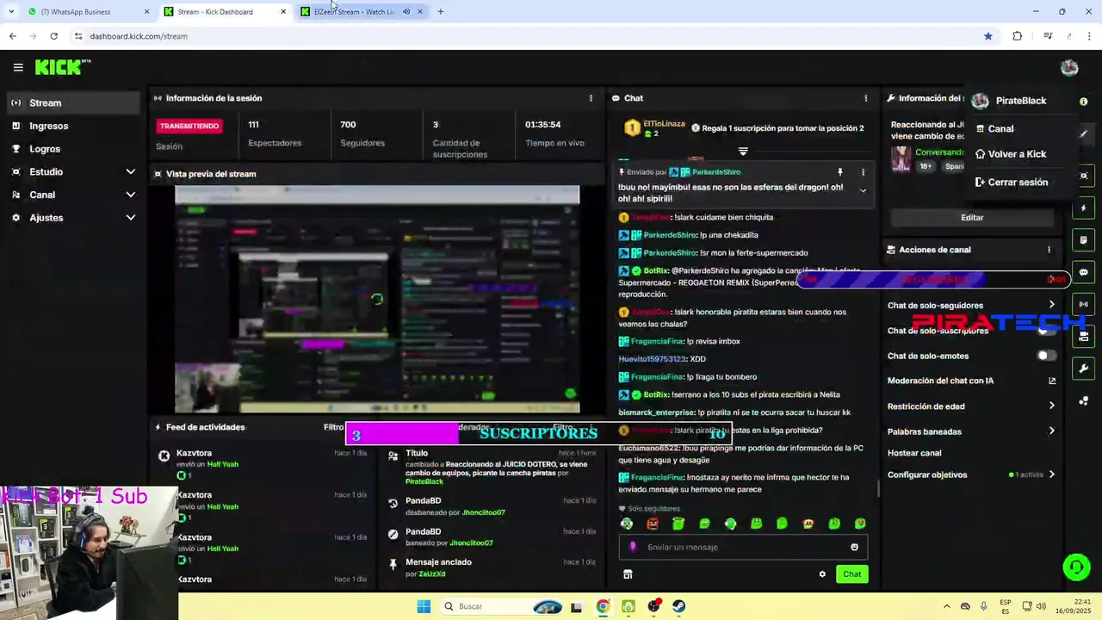Open a new browser tab
The height and width of the screenshot is (620, 1102).
[x=441, y=12]
